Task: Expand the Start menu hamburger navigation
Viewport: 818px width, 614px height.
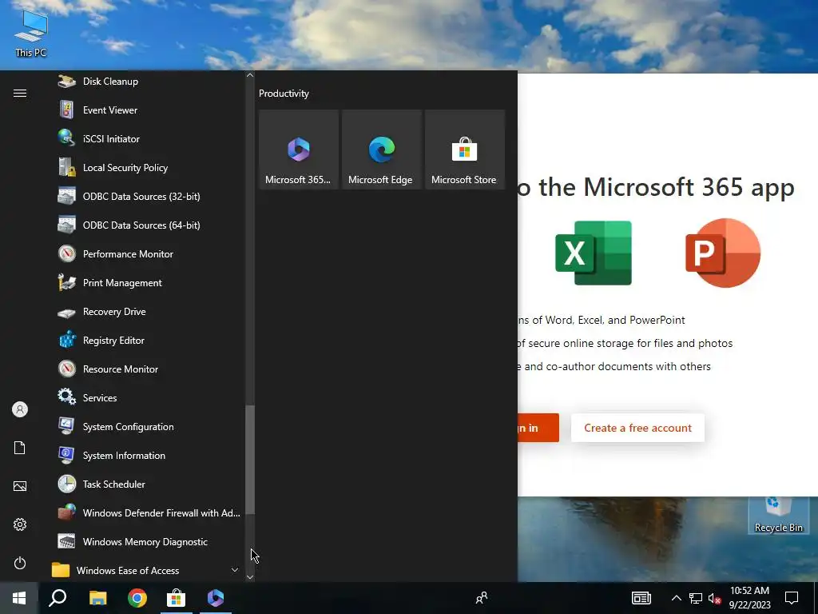Action: pyautogui.click(x=20, y=94)
